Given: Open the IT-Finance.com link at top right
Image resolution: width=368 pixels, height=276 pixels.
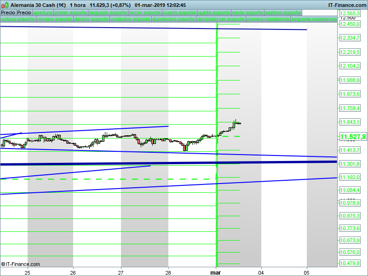Looking at the screenshot, I should click(x=347, y=5).
